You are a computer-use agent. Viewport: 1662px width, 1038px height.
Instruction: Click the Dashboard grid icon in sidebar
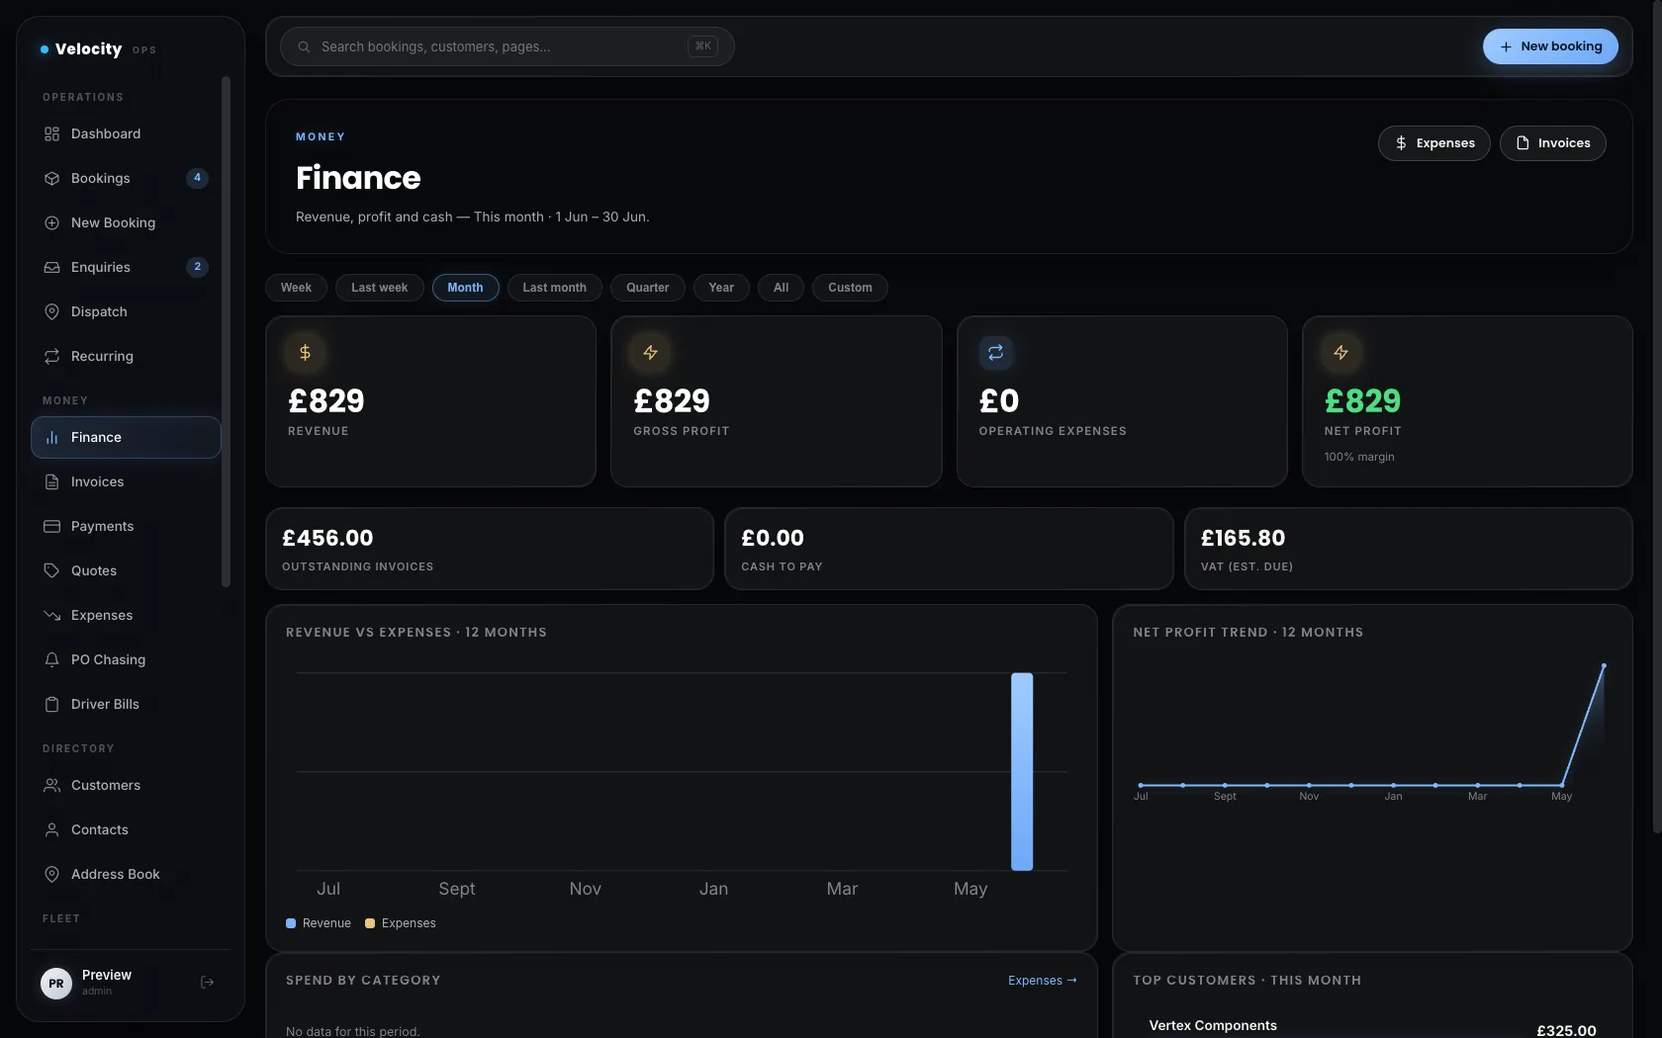coord(51,133)
